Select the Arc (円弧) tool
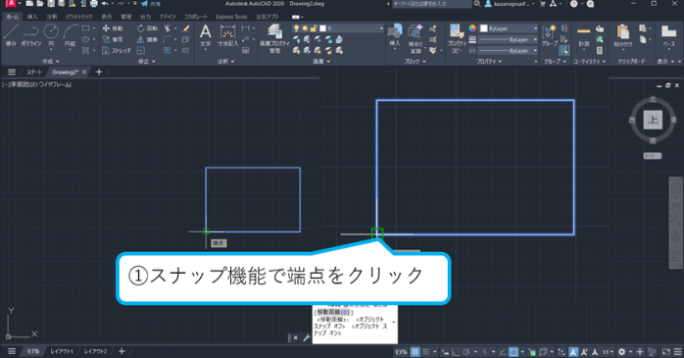 pyautogui.click(x=70, y=35)
